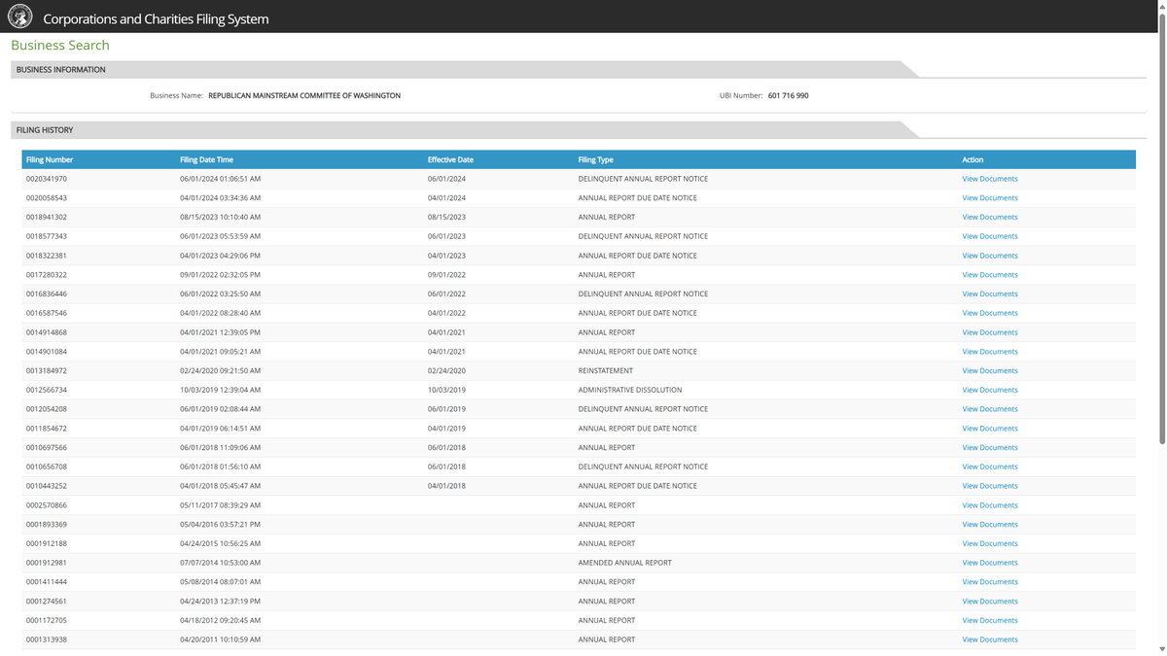Click the Filing Date Time column header
This screenshot has width=1167, height=656.
(x=206, y=159)
